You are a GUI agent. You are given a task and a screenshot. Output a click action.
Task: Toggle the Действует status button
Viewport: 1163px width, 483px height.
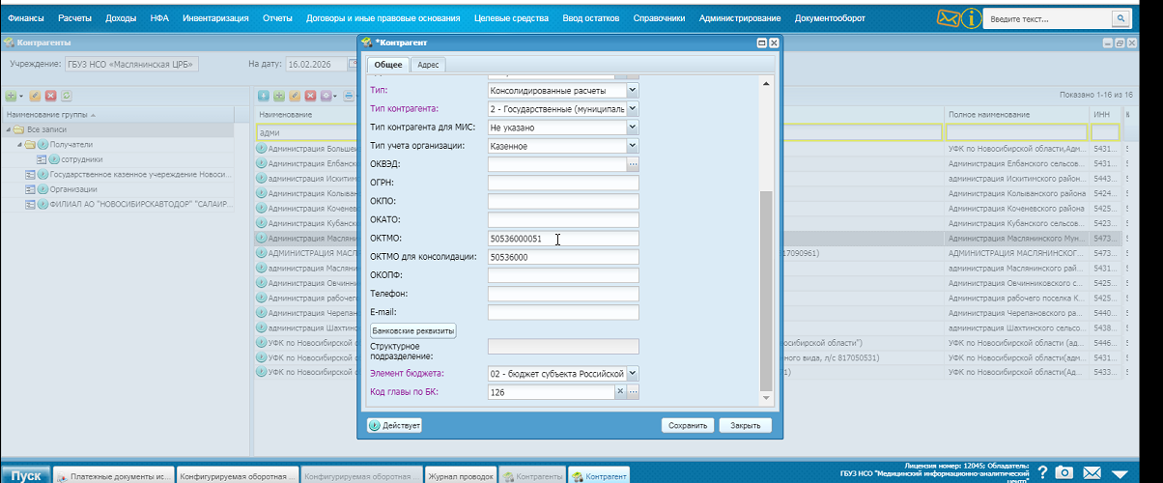click(x=394, y=425)
